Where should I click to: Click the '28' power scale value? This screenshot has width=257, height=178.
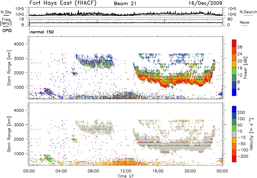coord(240,47)
